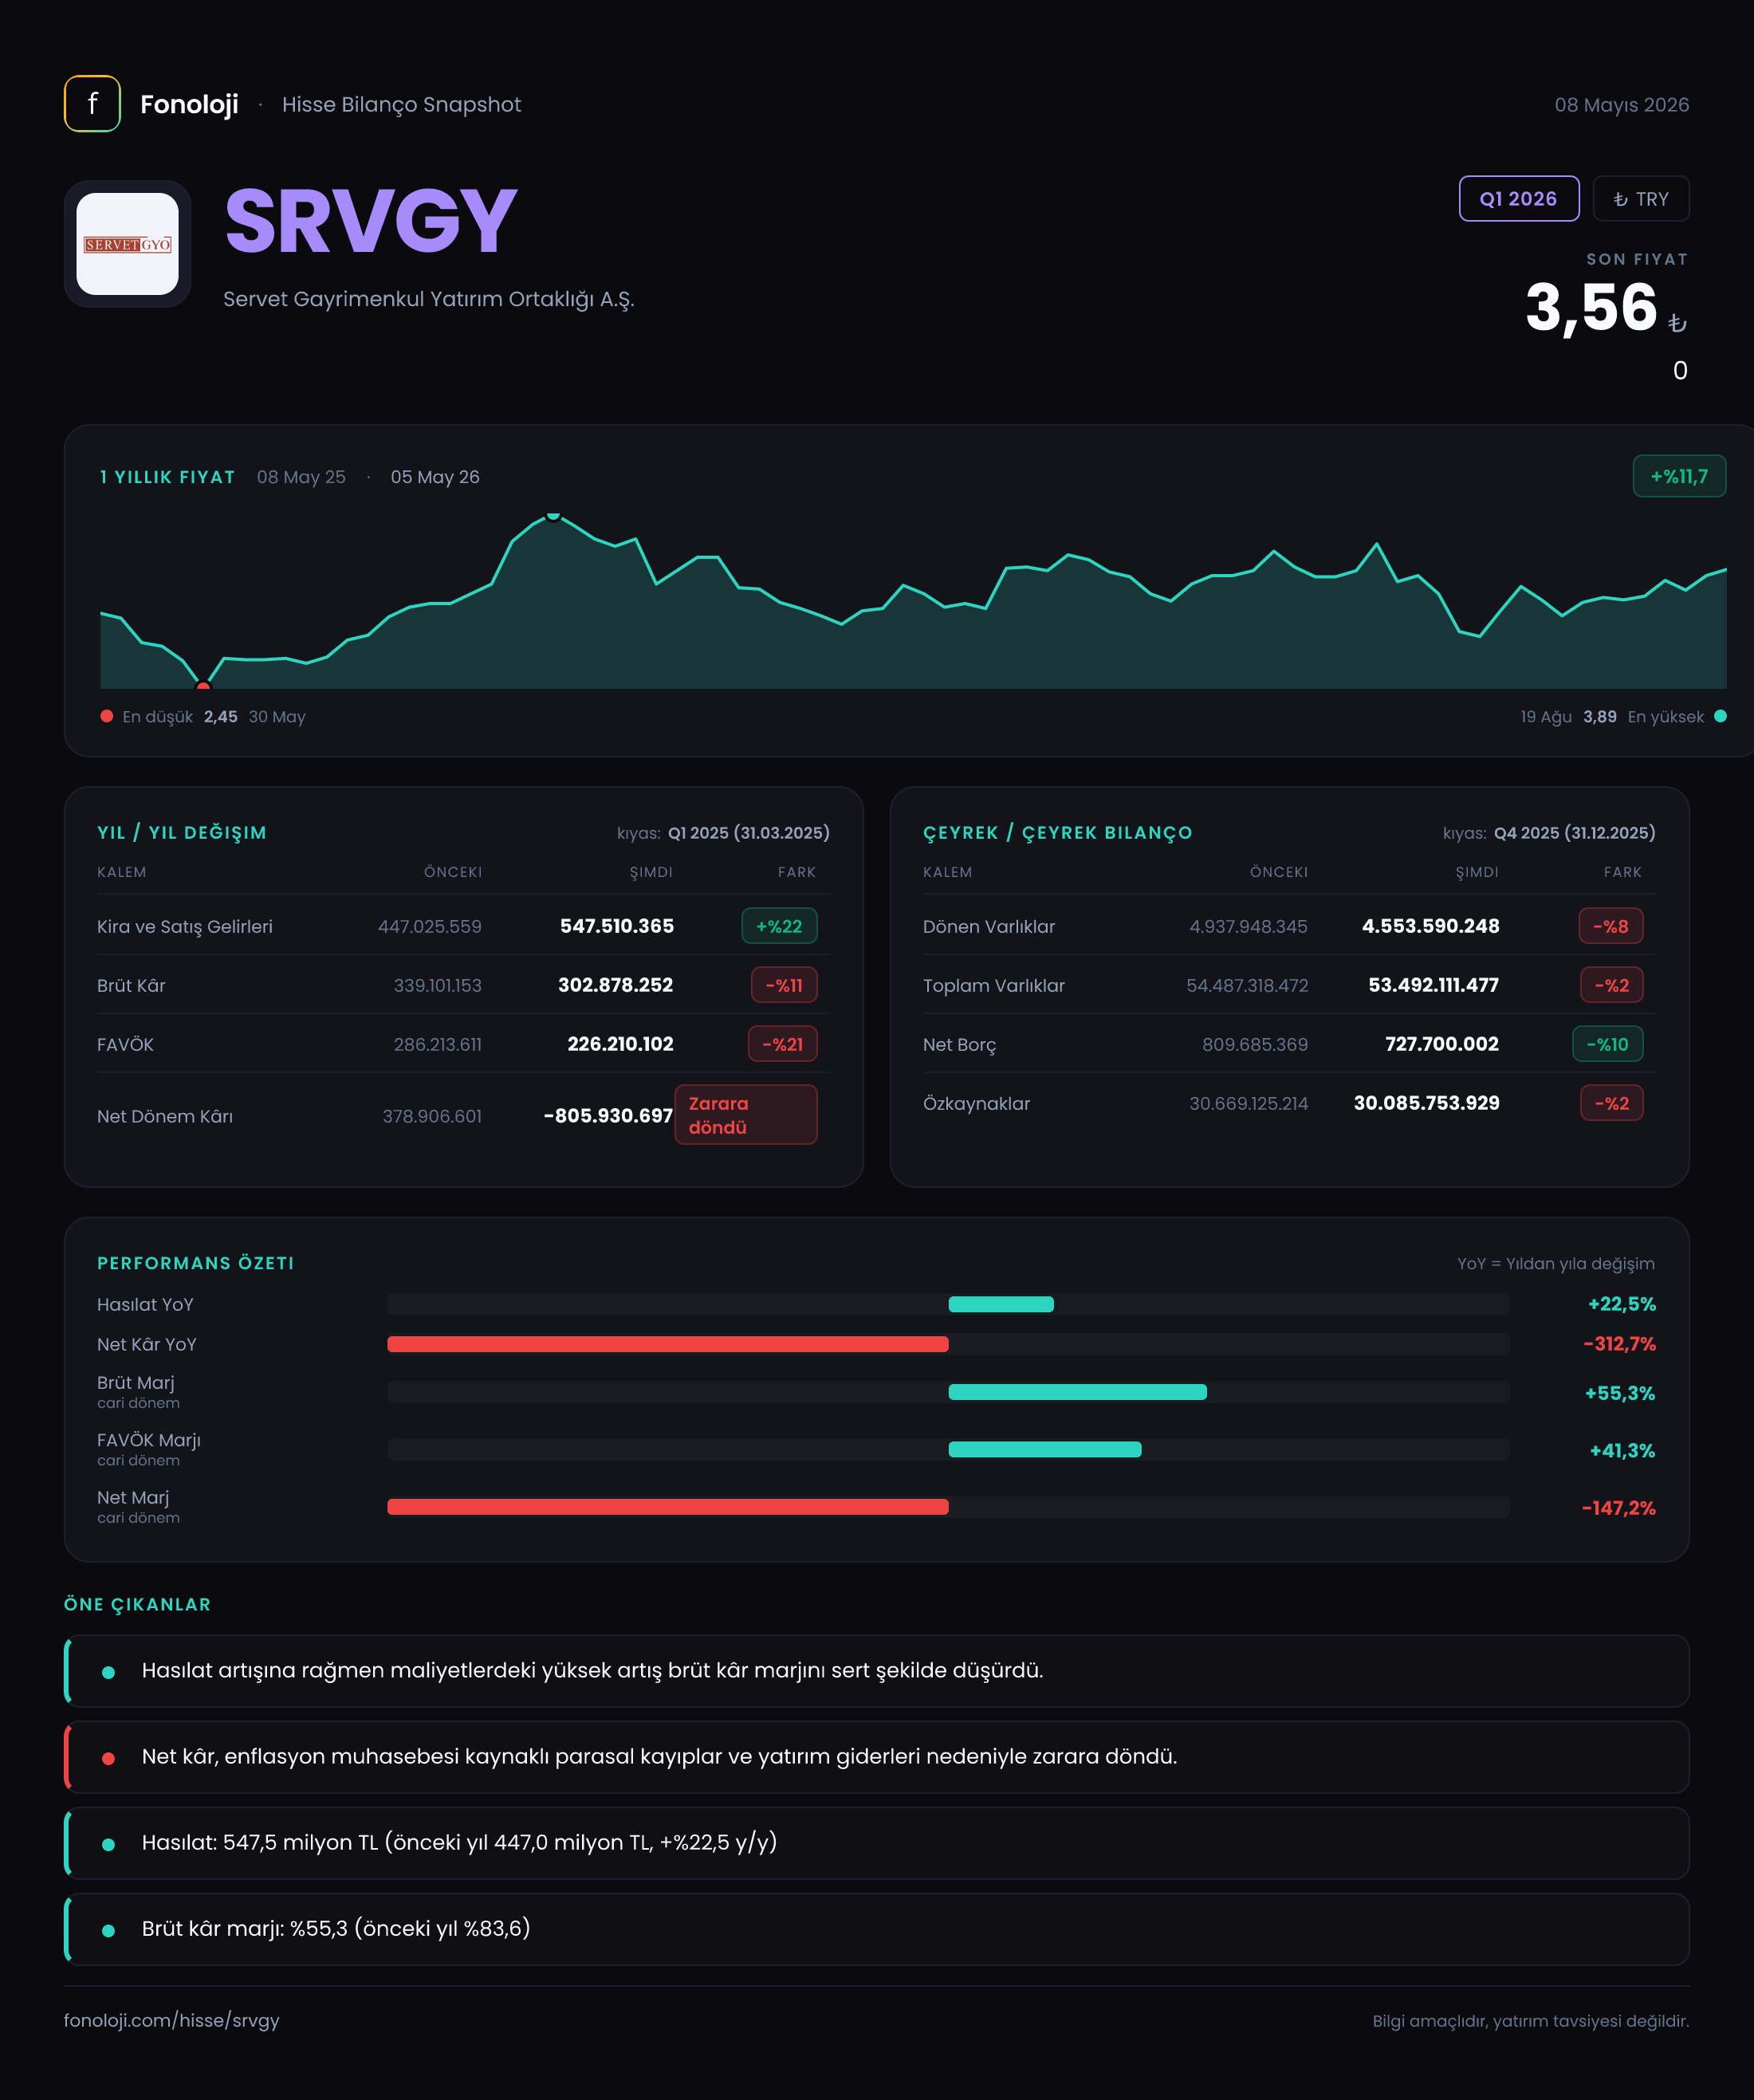Click the -%8 badge for Dönen Varlıklar

[1610, 926]
